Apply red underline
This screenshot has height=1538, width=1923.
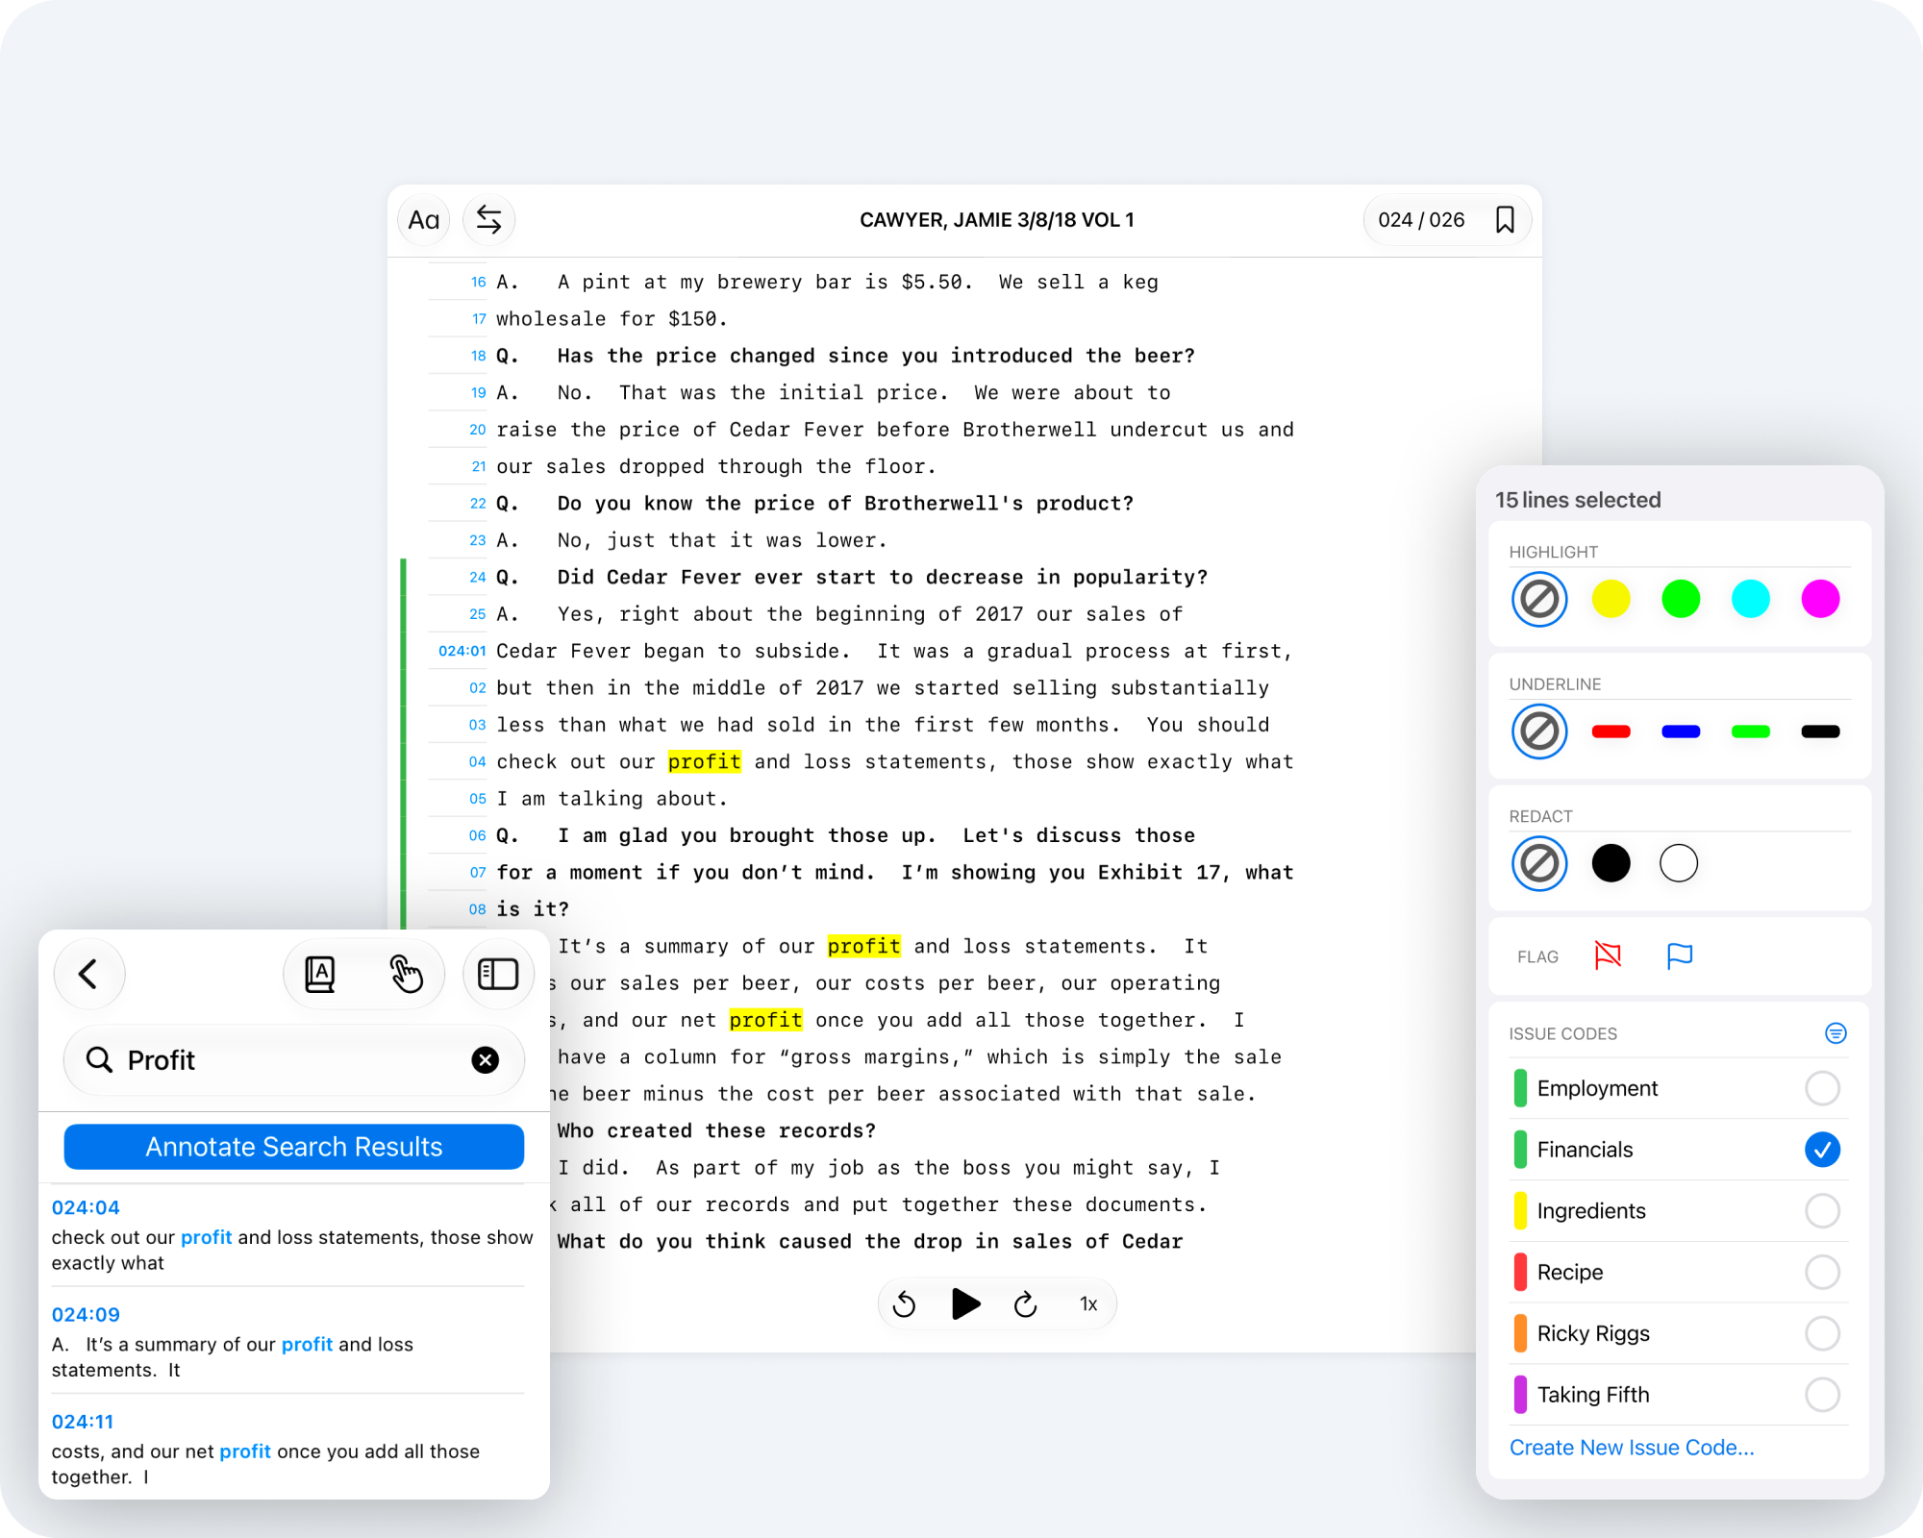click(x=1611, y=732)
